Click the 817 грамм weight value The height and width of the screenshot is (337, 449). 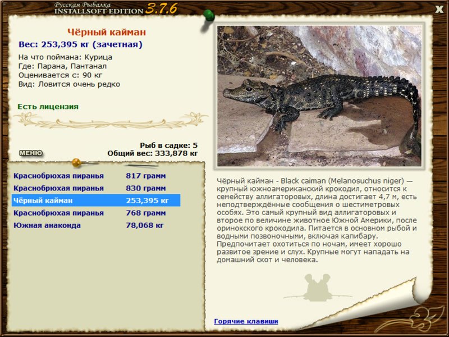point(146,176)
